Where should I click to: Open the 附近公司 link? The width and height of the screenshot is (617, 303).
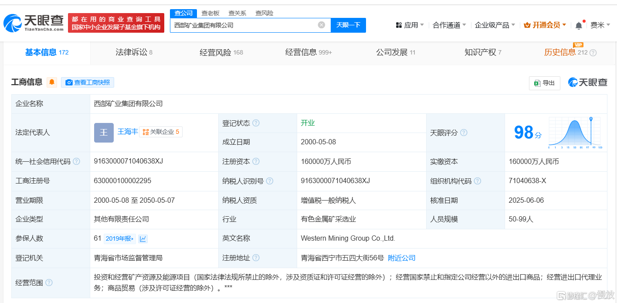(x=402, y=258)
